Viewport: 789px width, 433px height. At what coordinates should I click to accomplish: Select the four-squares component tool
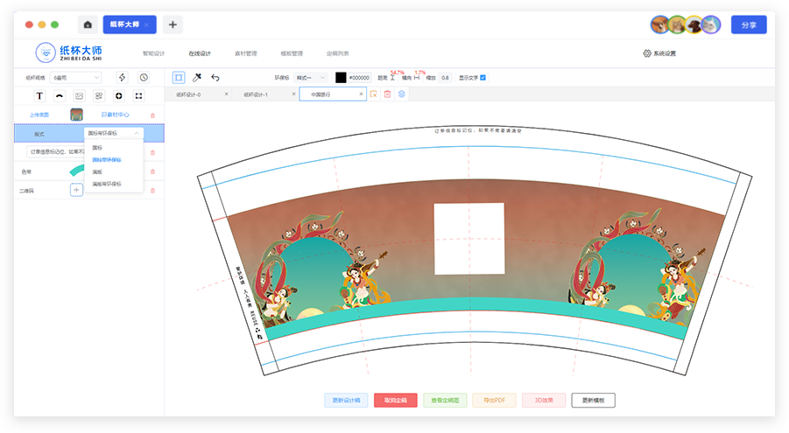click(x=99, y=95)
